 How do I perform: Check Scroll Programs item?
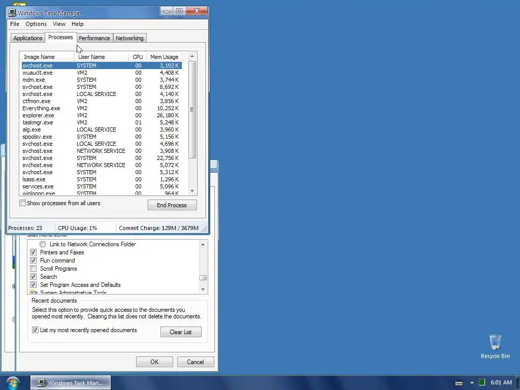[x=33, y=269]
